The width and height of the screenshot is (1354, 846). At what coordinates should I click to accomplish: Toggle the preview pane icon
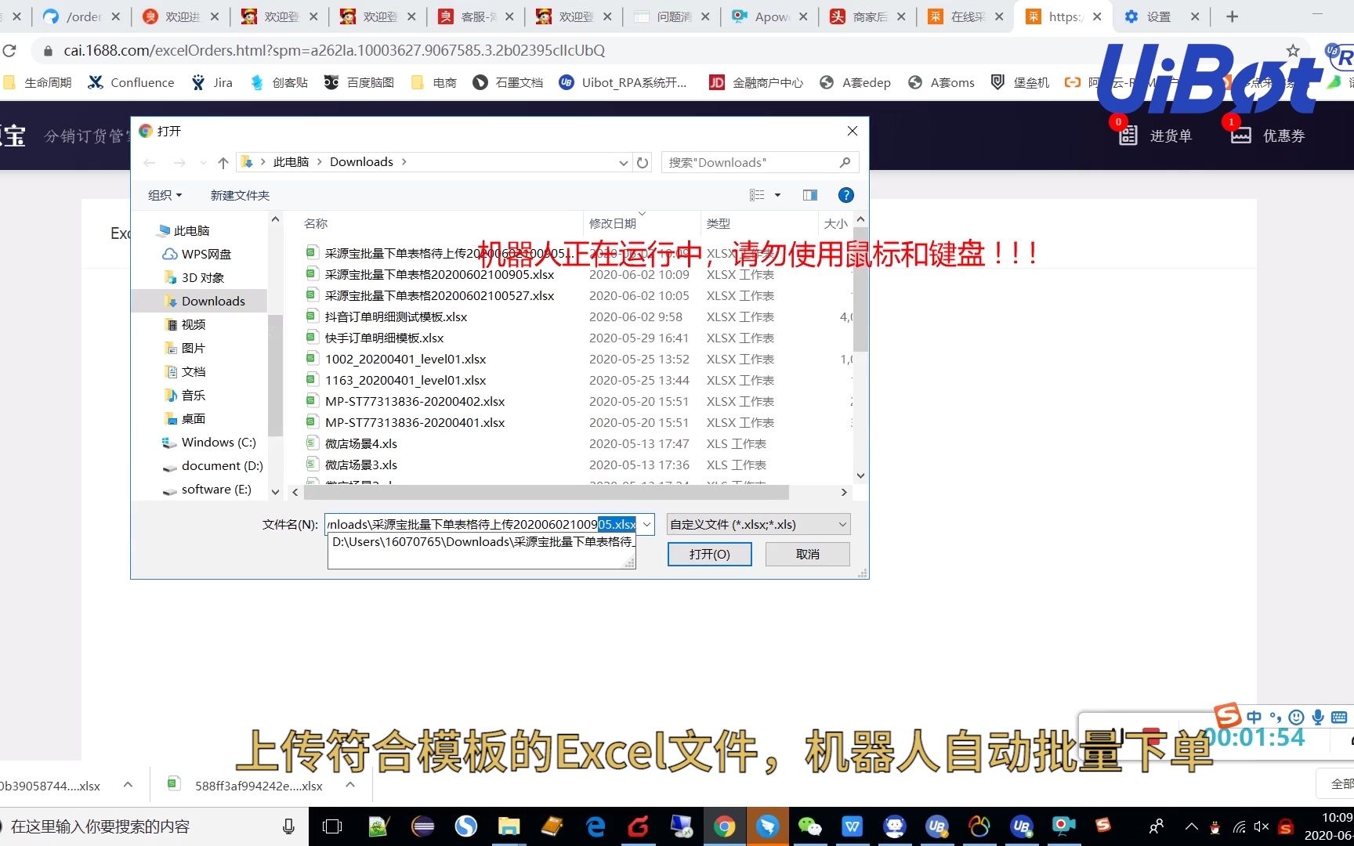tap(809, 195)
